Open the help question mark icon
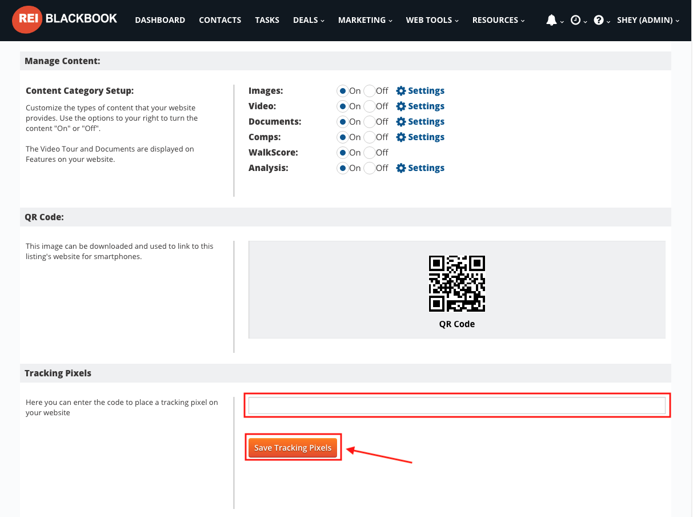The image size is (693, 517). [599, 20]
